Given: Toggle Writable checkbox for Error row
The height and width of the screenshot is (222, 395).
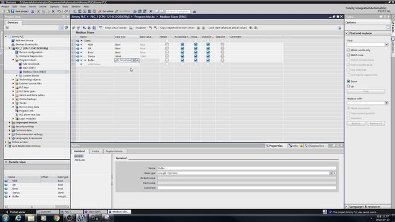Looking at the screenshot, I should click(196, 52).
